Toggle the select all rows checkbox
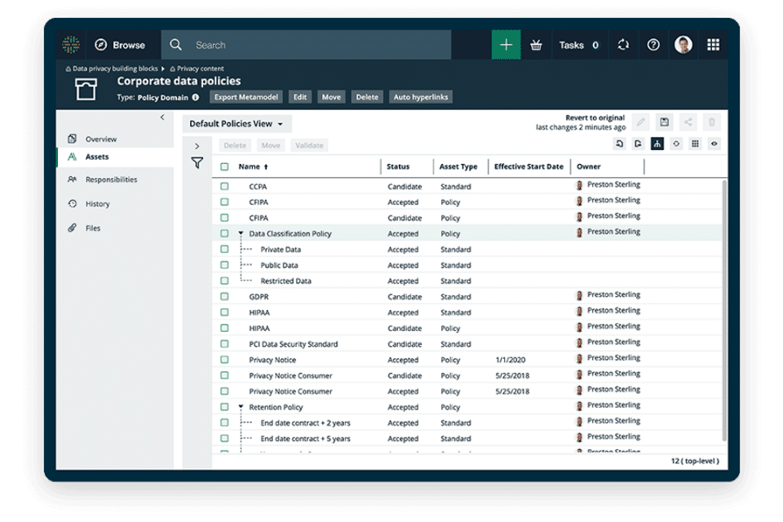The width and height of the screenshot is (783, 522). (x=225, y=167)
